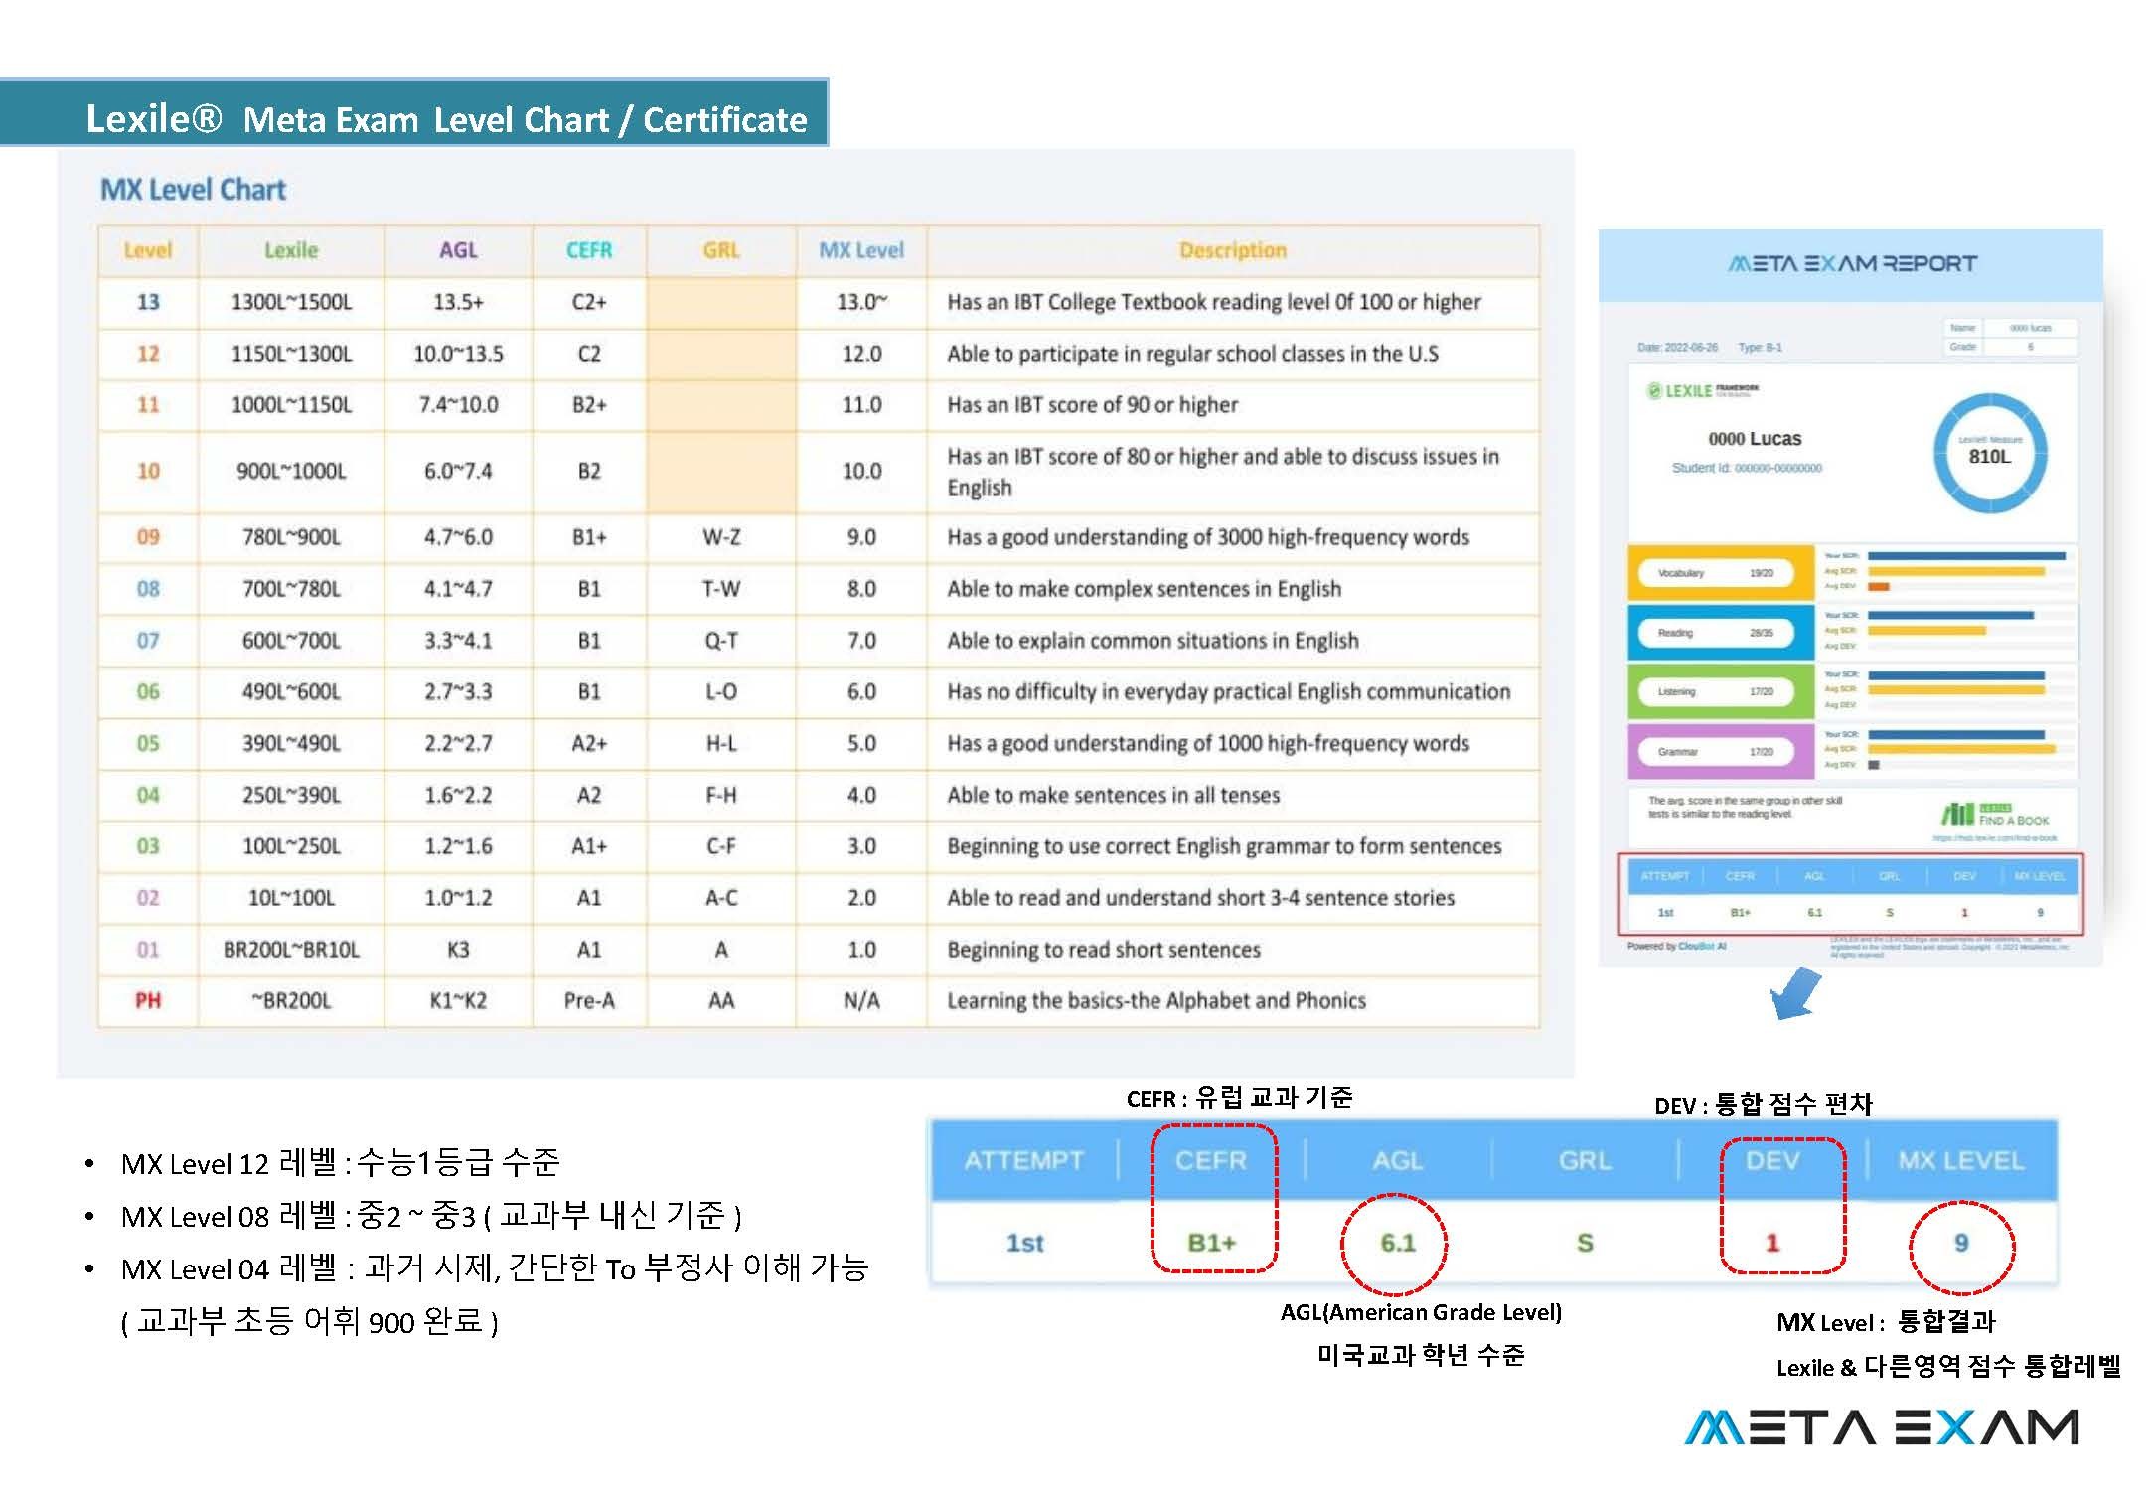Select the yellow Vocabulary 19/20 score card

(x=1720, y=573)
